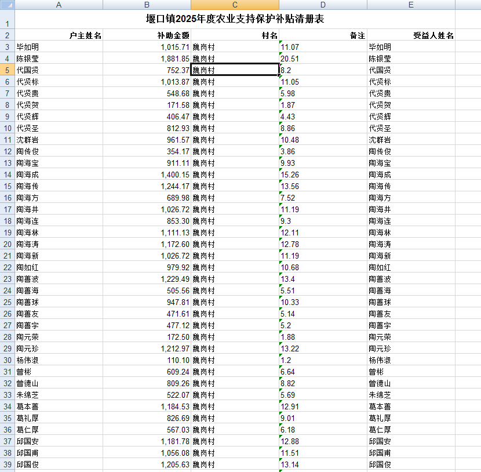Select the 备注 cell 5.14
Screen dimensions: 481x472
323,314
